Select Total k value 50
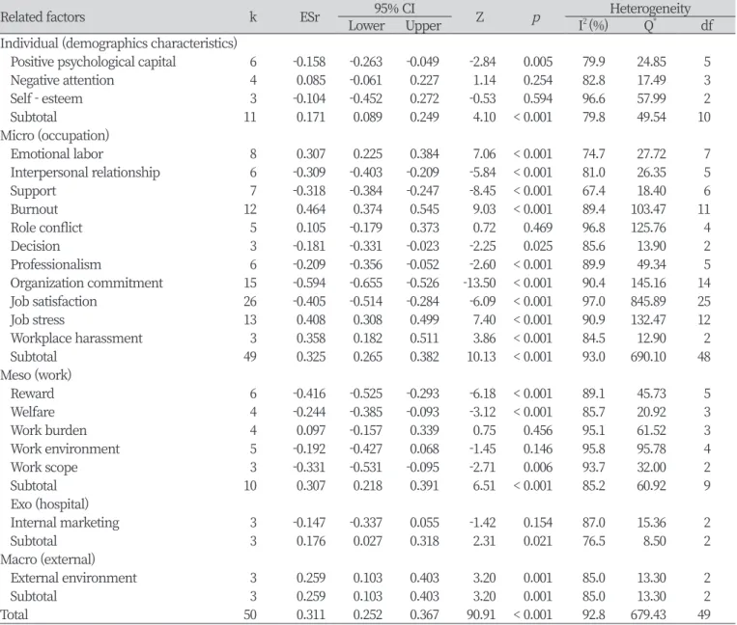Image resolution: width=737 pixels, height=625 pixels. click(x=250, y=614)
